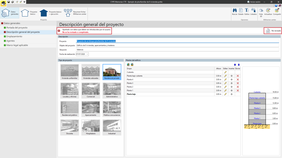Select Locales y oficinas project type
This screenshot has width=282, height=158.
point(70,90)
